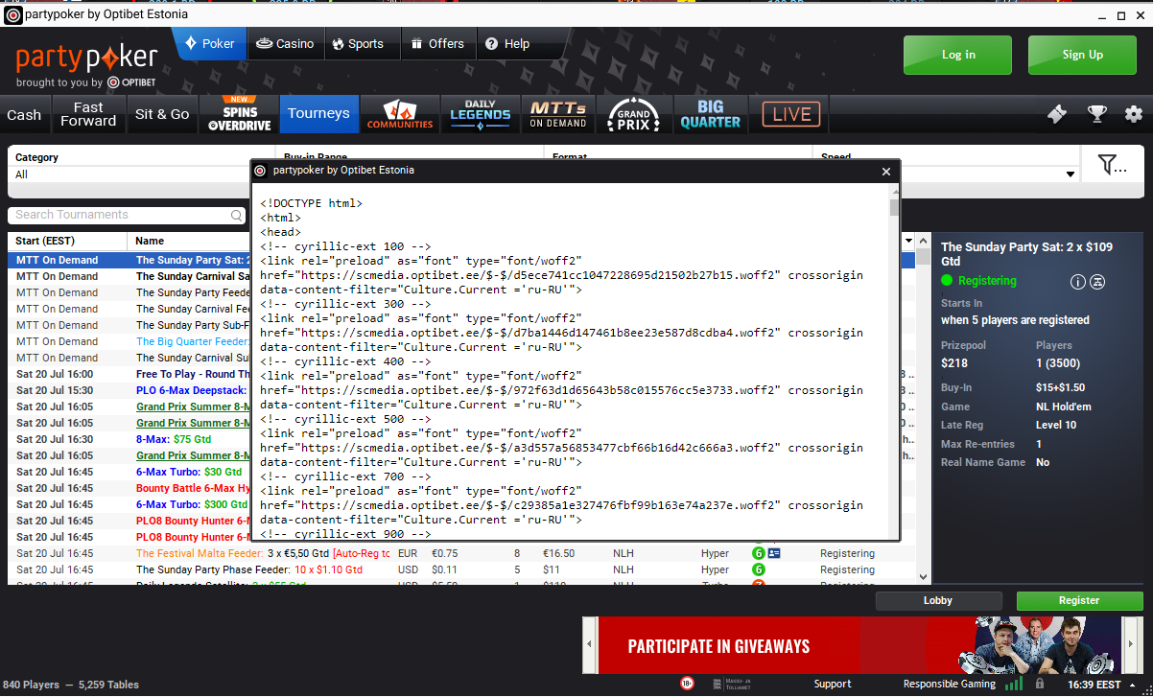1153x697 pixels.
Task: Select the Free To Play - Round tournament row
Action: [130, 374]
